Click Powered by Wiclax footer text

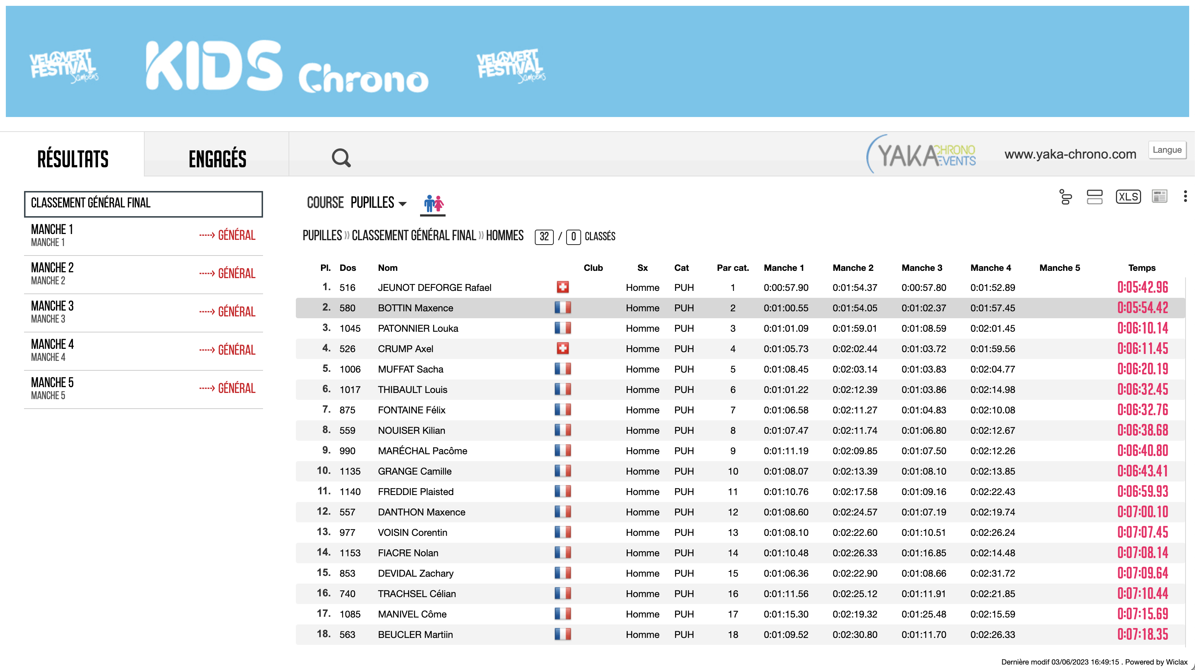(1156, 662)
